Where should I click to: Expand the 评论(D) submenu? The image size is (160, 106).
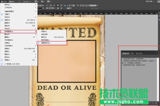click(19, 29)
